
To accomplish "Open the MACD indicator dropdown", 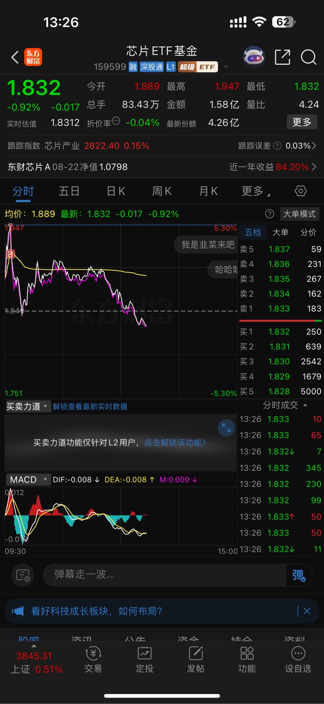I will click(x=28, y=479).
